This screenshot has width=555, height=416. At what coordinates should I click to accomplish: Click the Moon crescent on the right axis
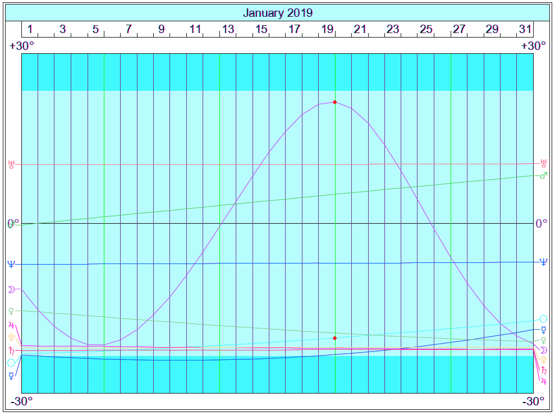click(543, 350)
